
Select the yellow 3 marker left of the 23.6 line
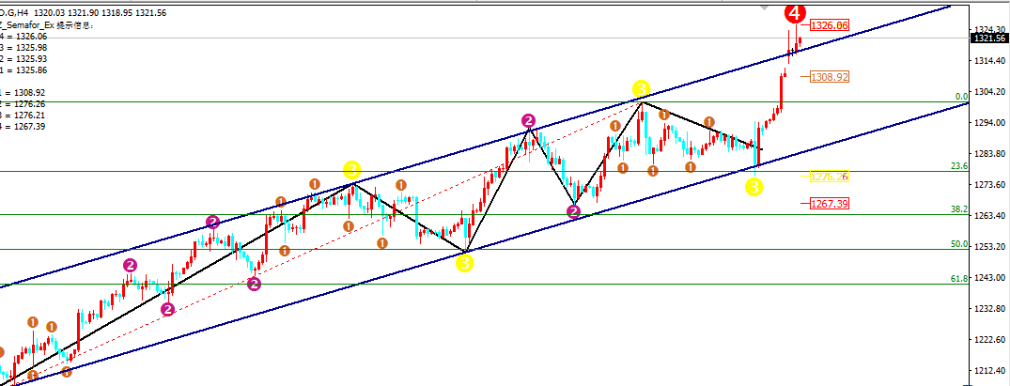click(351, 170)
